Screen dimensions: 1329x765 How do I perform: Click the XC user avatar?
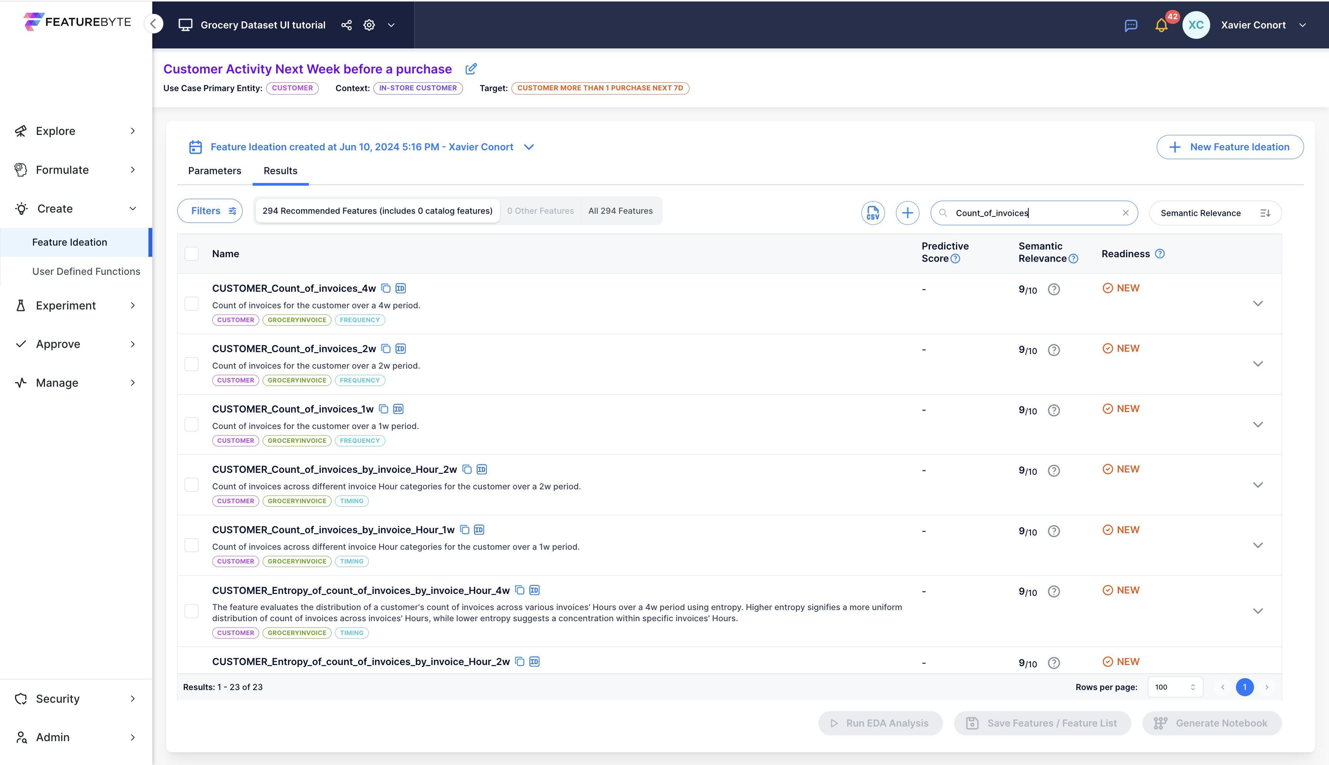(x=1196, y=25)
